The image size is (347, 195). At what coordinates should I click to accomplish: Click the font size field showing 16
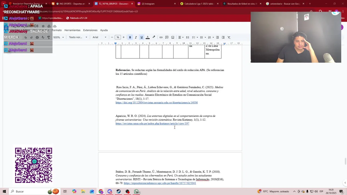point(118,37)
